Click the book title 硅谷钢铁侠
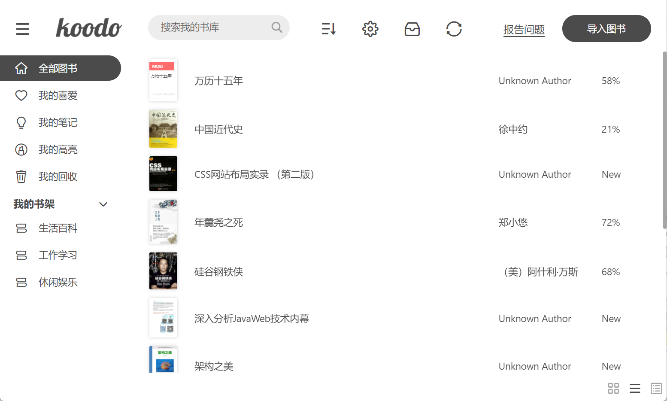The image size is (667, 401). point(218,272)
